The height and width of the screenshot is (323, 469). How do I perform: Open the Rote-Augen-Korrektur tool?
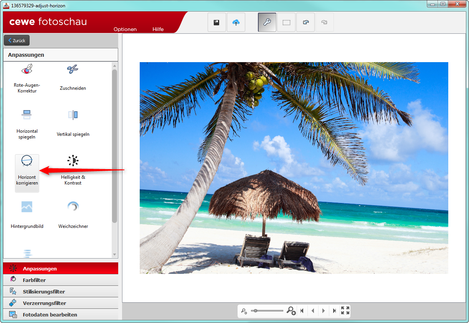tap(27, 79)
